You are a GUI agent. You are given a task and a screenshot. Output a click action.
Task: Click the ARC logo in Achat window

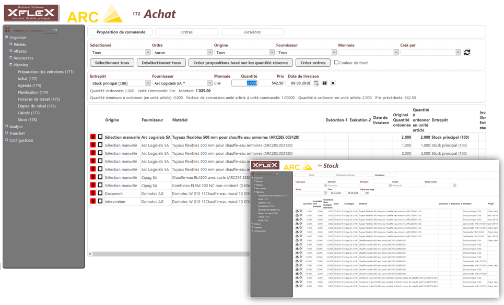click(95, 15)
